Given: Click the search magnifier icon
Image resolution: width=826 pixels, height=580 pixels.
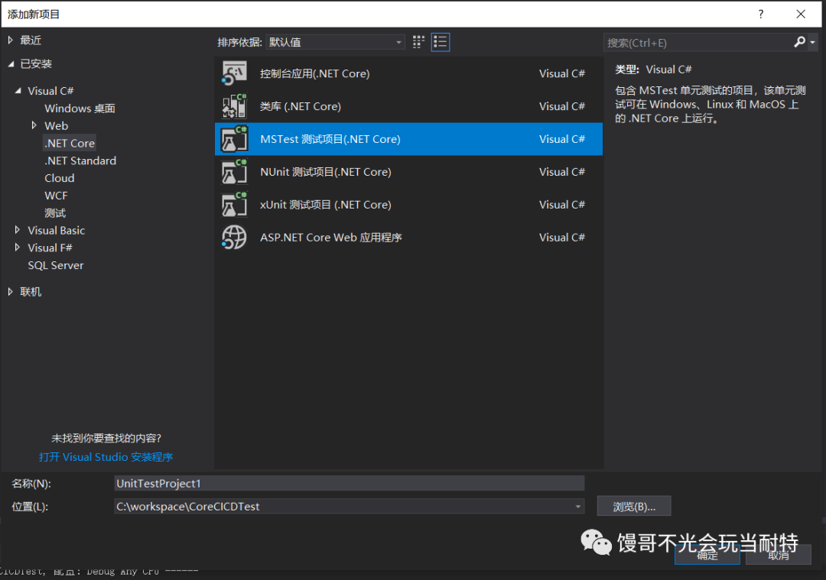Looking at the screenshot, I should [x=799, y=42].
